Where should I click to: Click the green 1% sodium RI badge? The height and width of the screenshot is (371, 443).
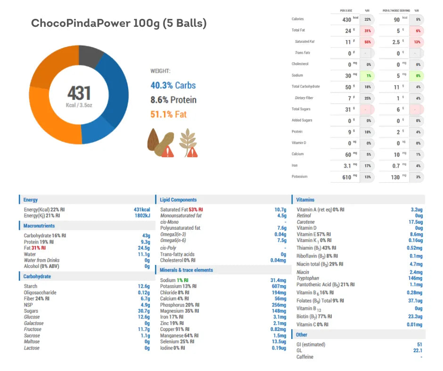(367, 75)
